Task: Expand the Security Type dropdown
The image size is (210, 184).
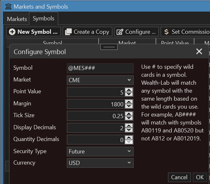Action: click(x=100, y=152)
